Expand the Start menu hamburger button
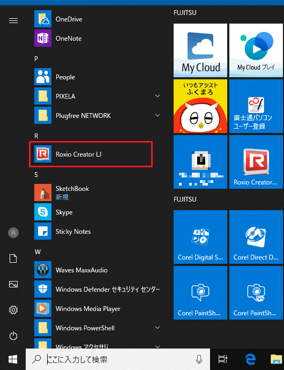This screenshot has width=284, height=370. 13,21
